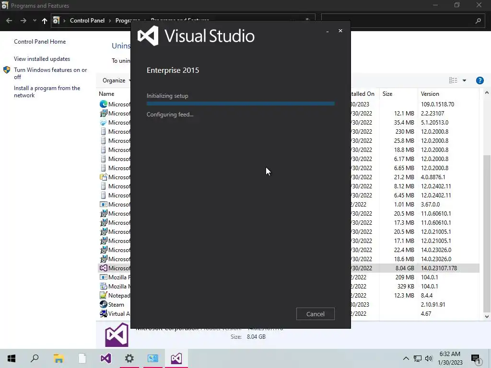Switch to Control Panel taskbar window
The height and width of the screenshot is (368, 491).
pos(153,358)
